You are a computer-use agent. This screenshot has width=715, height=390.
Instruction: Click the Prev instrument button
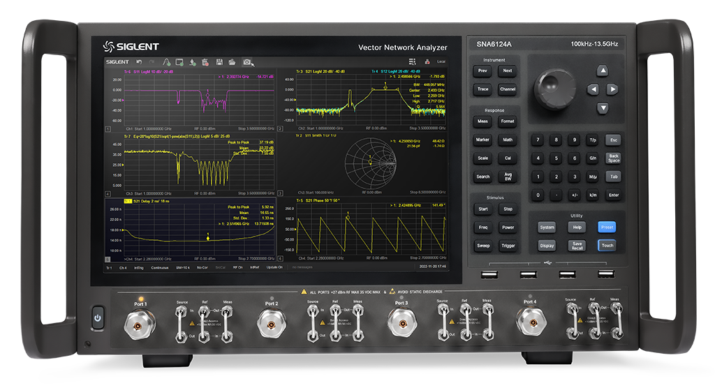[482, 70]
